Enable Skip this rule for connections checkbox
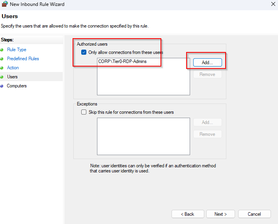Image resolution: width=278 pixels, height=224 pixels. coord(84,112)
